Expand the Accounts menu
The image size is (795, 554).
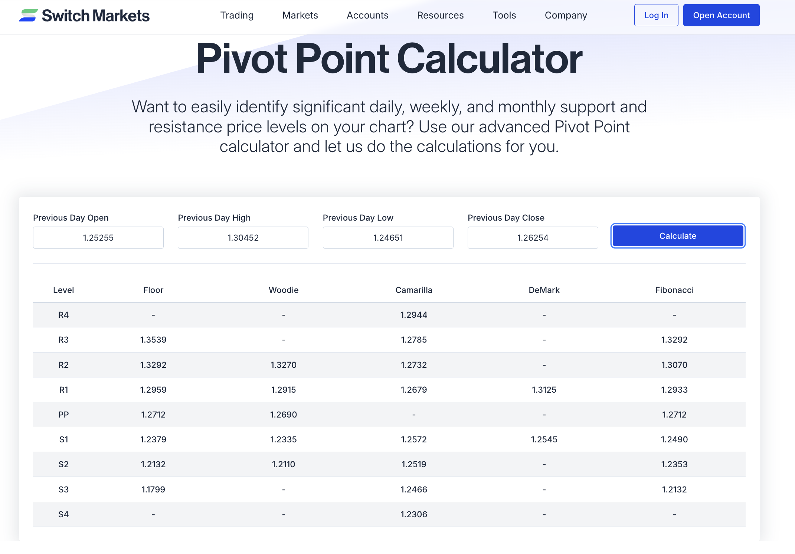pyautogui.click(x=367, y=16)
